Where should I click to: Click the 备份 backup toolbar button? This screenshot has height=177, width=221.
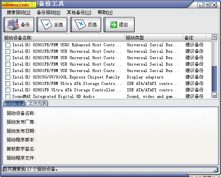pos(19,25)
